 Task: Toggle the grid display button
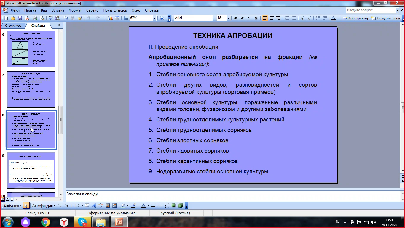tap(126, 18)
